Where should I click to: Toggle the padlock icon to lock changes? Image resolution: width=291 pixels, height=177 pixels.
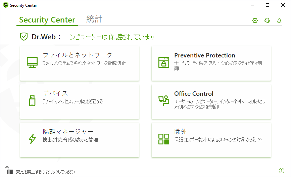point(9,170)
